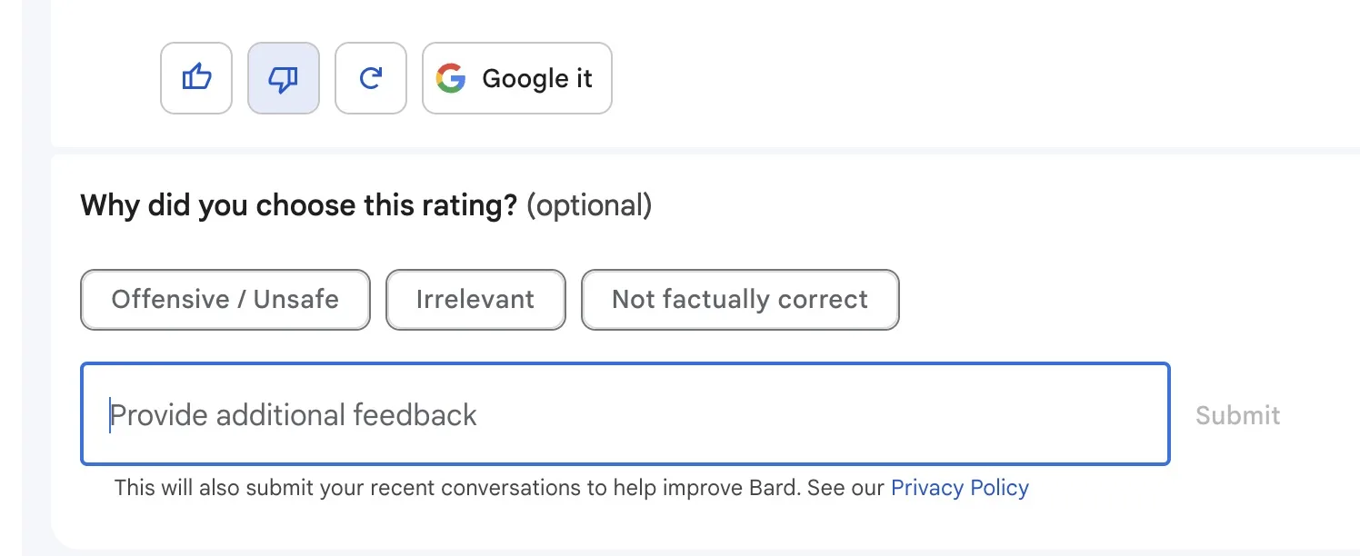The width and height of the screenshot is (1360, 556).
Task: Open the Privacy Policy link
Action: pos(959,488)
